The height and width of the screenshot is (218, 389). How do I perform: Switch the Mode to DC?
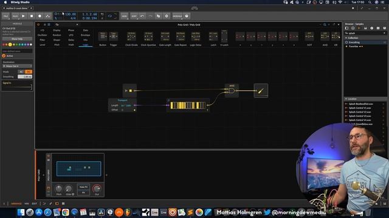tap(29, 71)
